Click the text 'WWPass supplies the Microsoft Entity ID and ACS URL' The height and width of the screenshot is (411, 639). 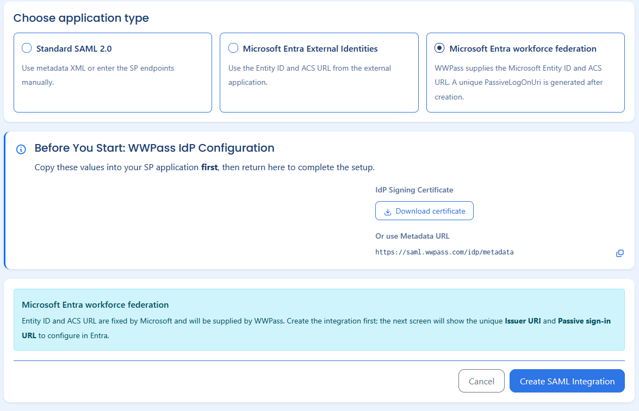(x=518, y=75)
